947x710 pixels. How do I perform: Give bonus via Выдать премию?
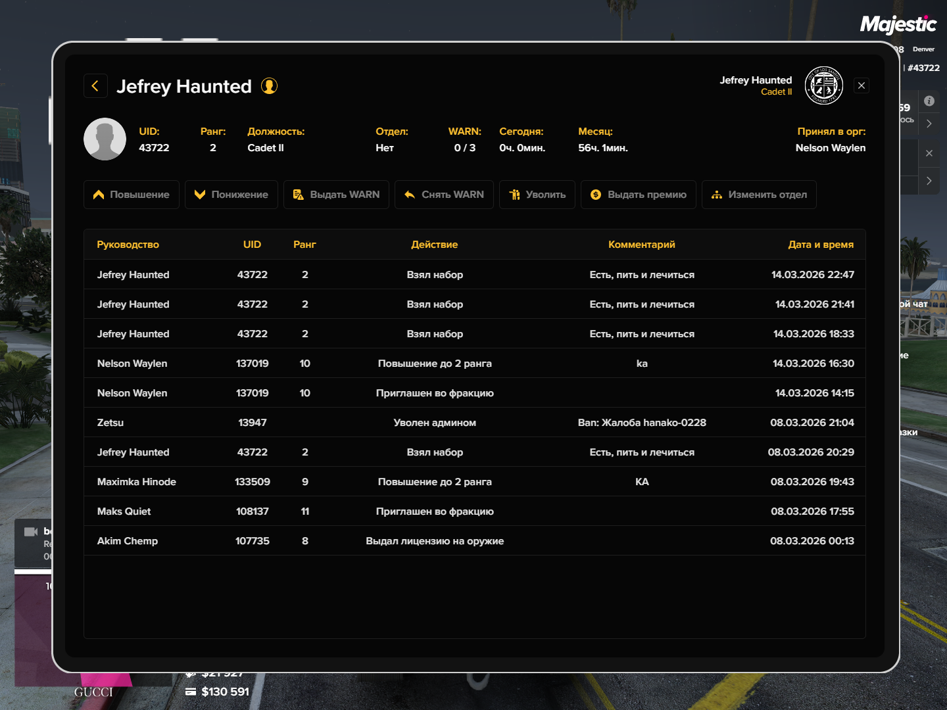[638, 195]
